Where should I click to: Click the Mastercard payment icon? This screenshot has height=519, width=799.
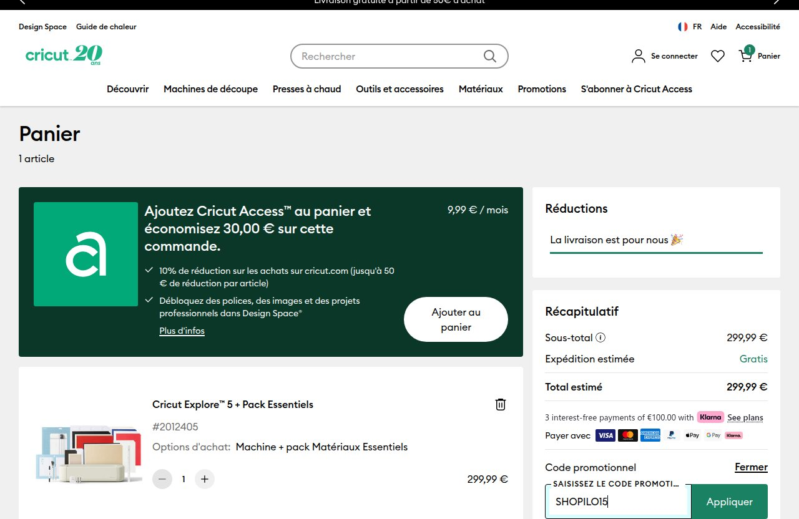tap(628, 435)
